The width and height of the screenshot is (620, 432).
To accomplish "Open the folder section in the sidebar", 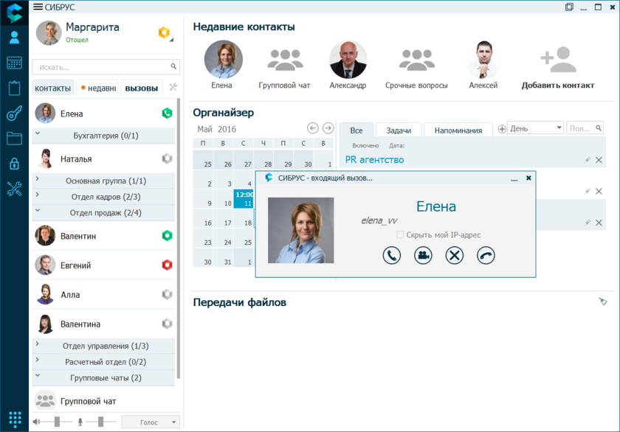I will pos(14,138).
